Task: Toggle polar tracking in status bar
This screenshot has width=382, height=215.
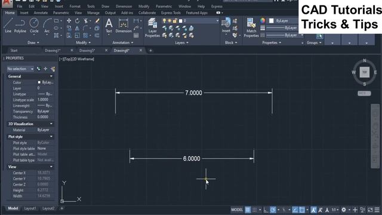Action: [x=273, y=210]
